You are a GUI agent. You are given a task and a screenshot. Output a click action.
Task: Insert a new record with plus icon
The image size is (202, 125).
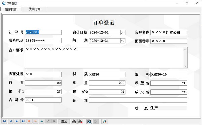coord(29,121)
